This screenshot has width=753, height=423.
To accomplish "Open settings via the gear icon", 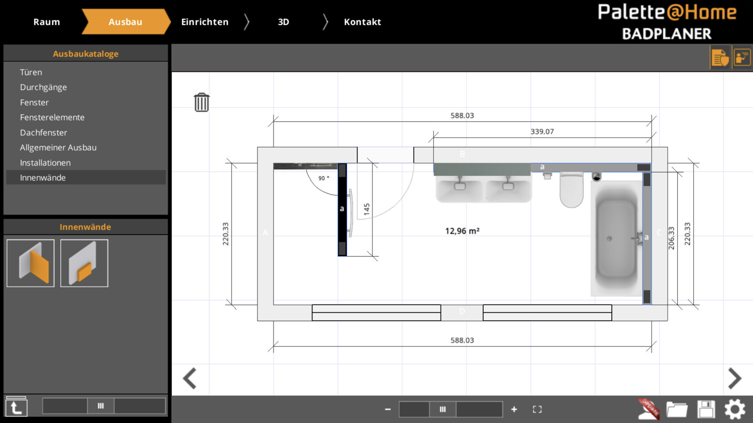I will point(735,409).
